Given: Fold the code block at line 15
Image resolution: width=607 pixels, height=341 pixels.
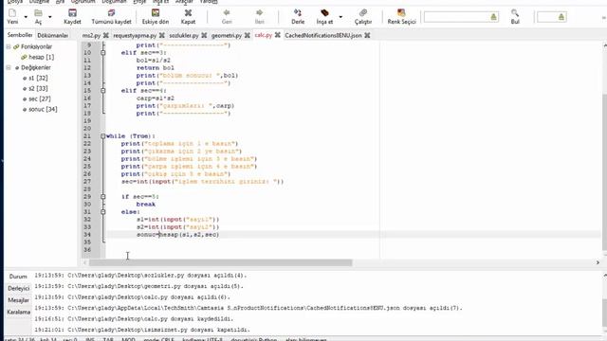Looking at the screenshot, I should point(103,91).
